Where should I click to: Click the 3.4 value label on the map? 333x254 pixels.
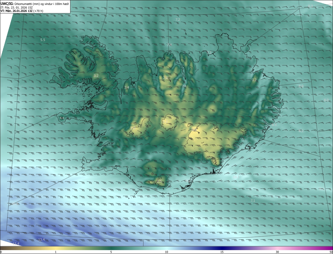tap(127, 88)
